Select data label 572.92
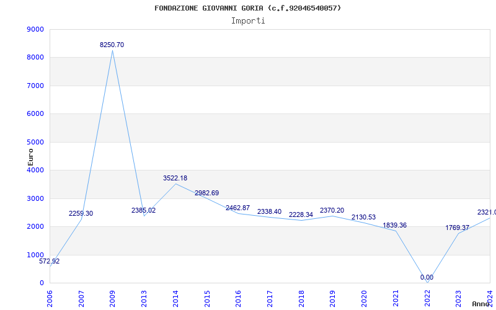This screenshot has width=496, height=310. pyautogui.click(x=50, y=261)
